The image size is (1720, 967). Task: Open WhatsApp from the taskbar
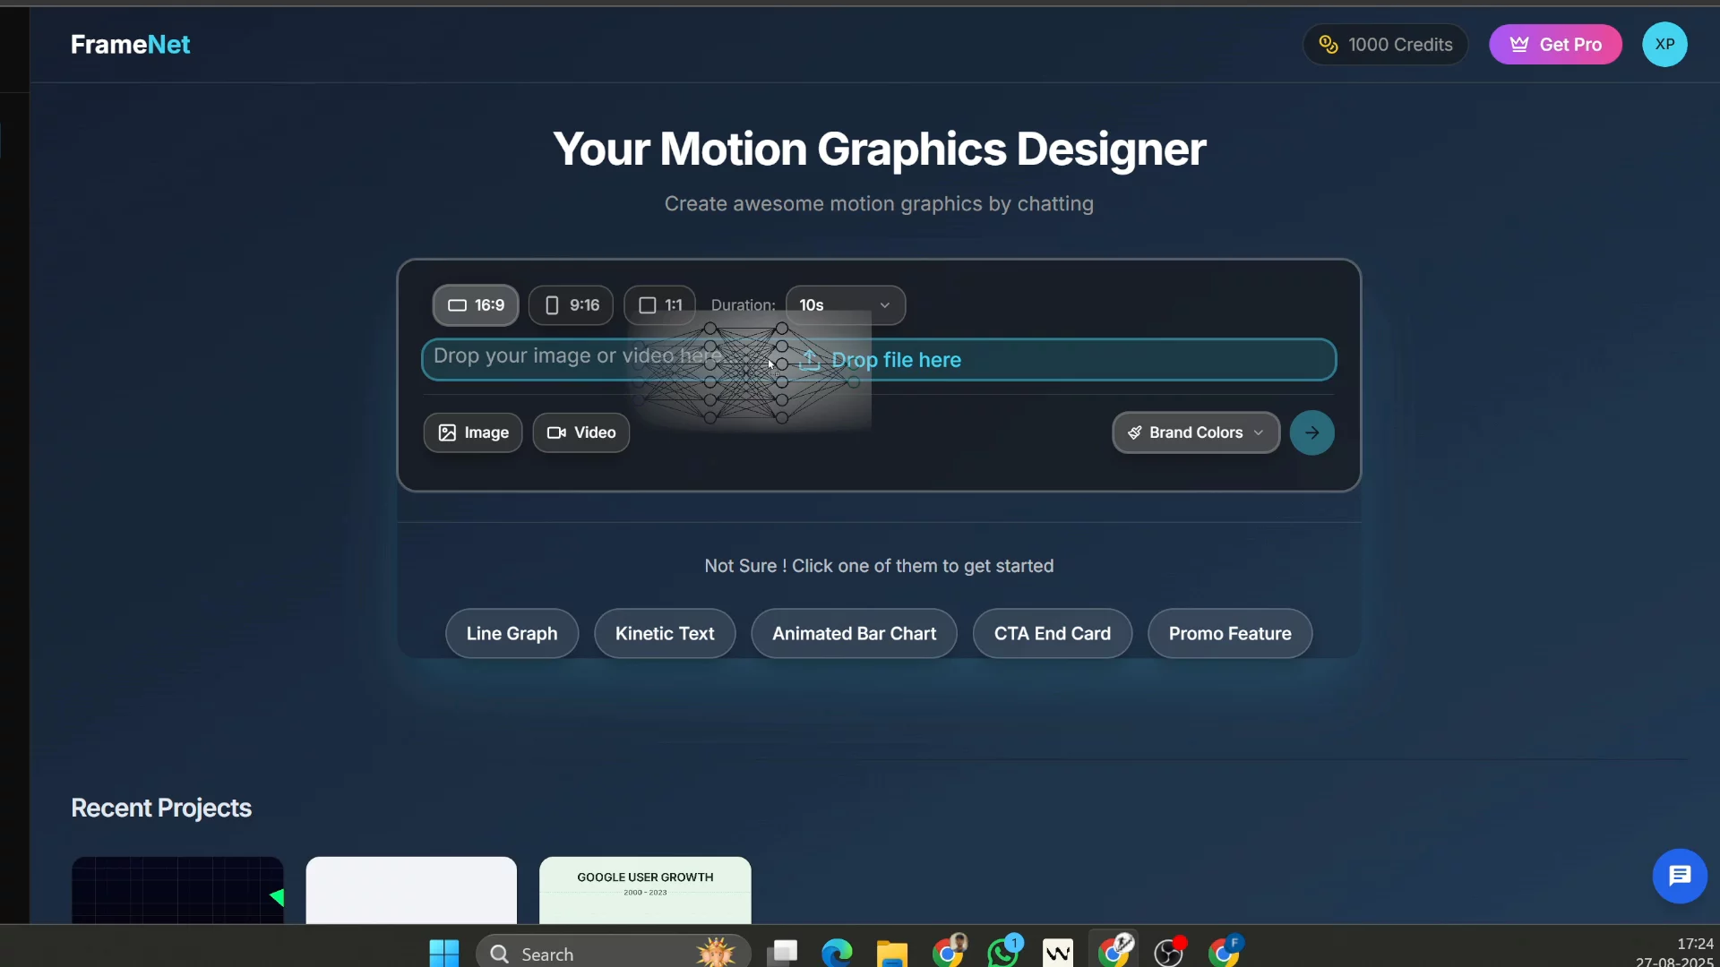click(x=1003, y=952)
